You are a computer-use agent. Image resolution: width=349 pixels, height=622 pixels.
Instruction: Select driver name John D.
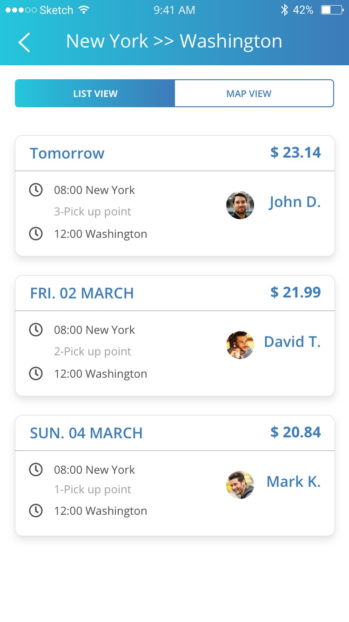pyautogui.click(x=295, y=202)
